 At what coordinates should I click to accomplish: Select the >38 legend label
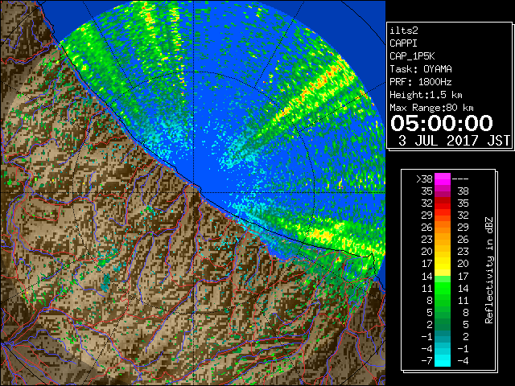tap(424, 179)
